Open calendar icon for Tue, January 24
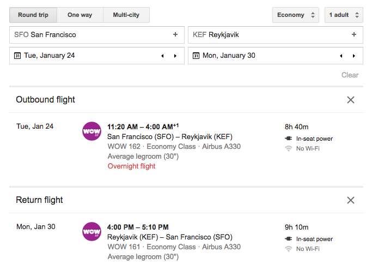The height and width of the screenshot is (276, 372). pyautogui.click(x=17, y=56)
